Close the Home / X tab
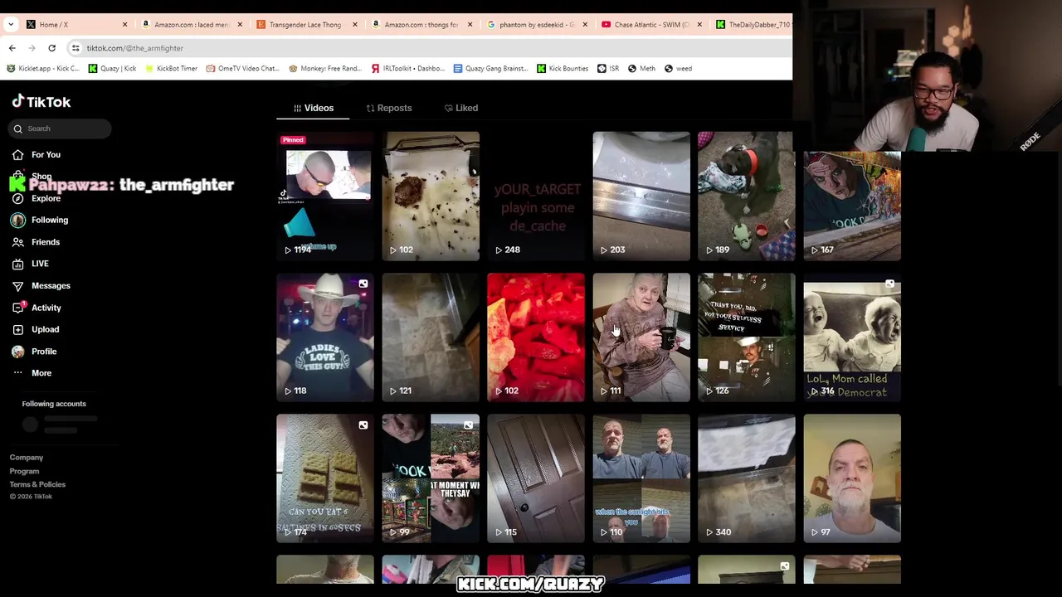Screen dimensions: 1062x597 125,24
